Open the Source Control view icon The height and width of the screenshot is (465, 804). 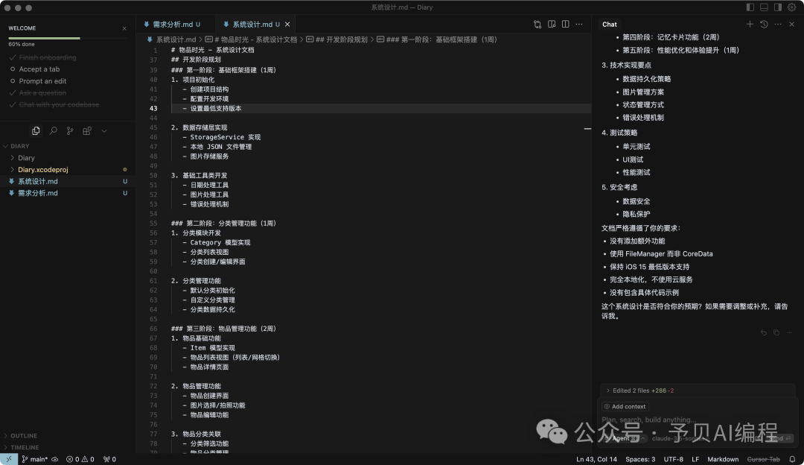point(70,131)
